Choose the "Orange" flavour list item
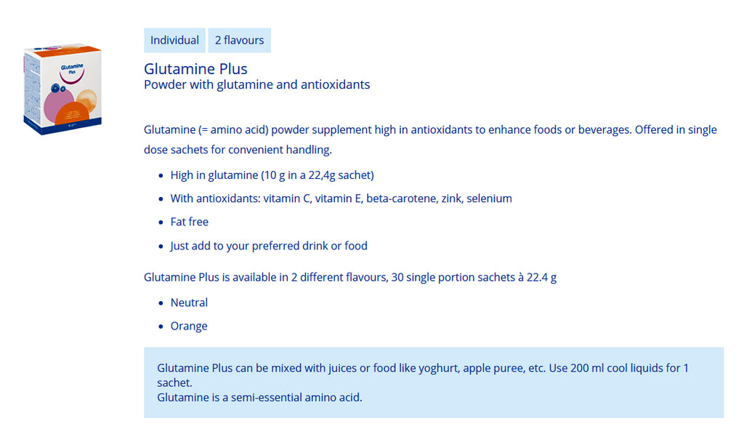Viewport: 744px width, 424px height. 189,326
